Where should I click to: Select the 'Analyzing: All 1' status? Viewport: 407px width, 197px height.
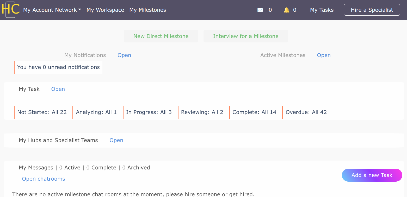pyautogui.click(x=96, y=112)
